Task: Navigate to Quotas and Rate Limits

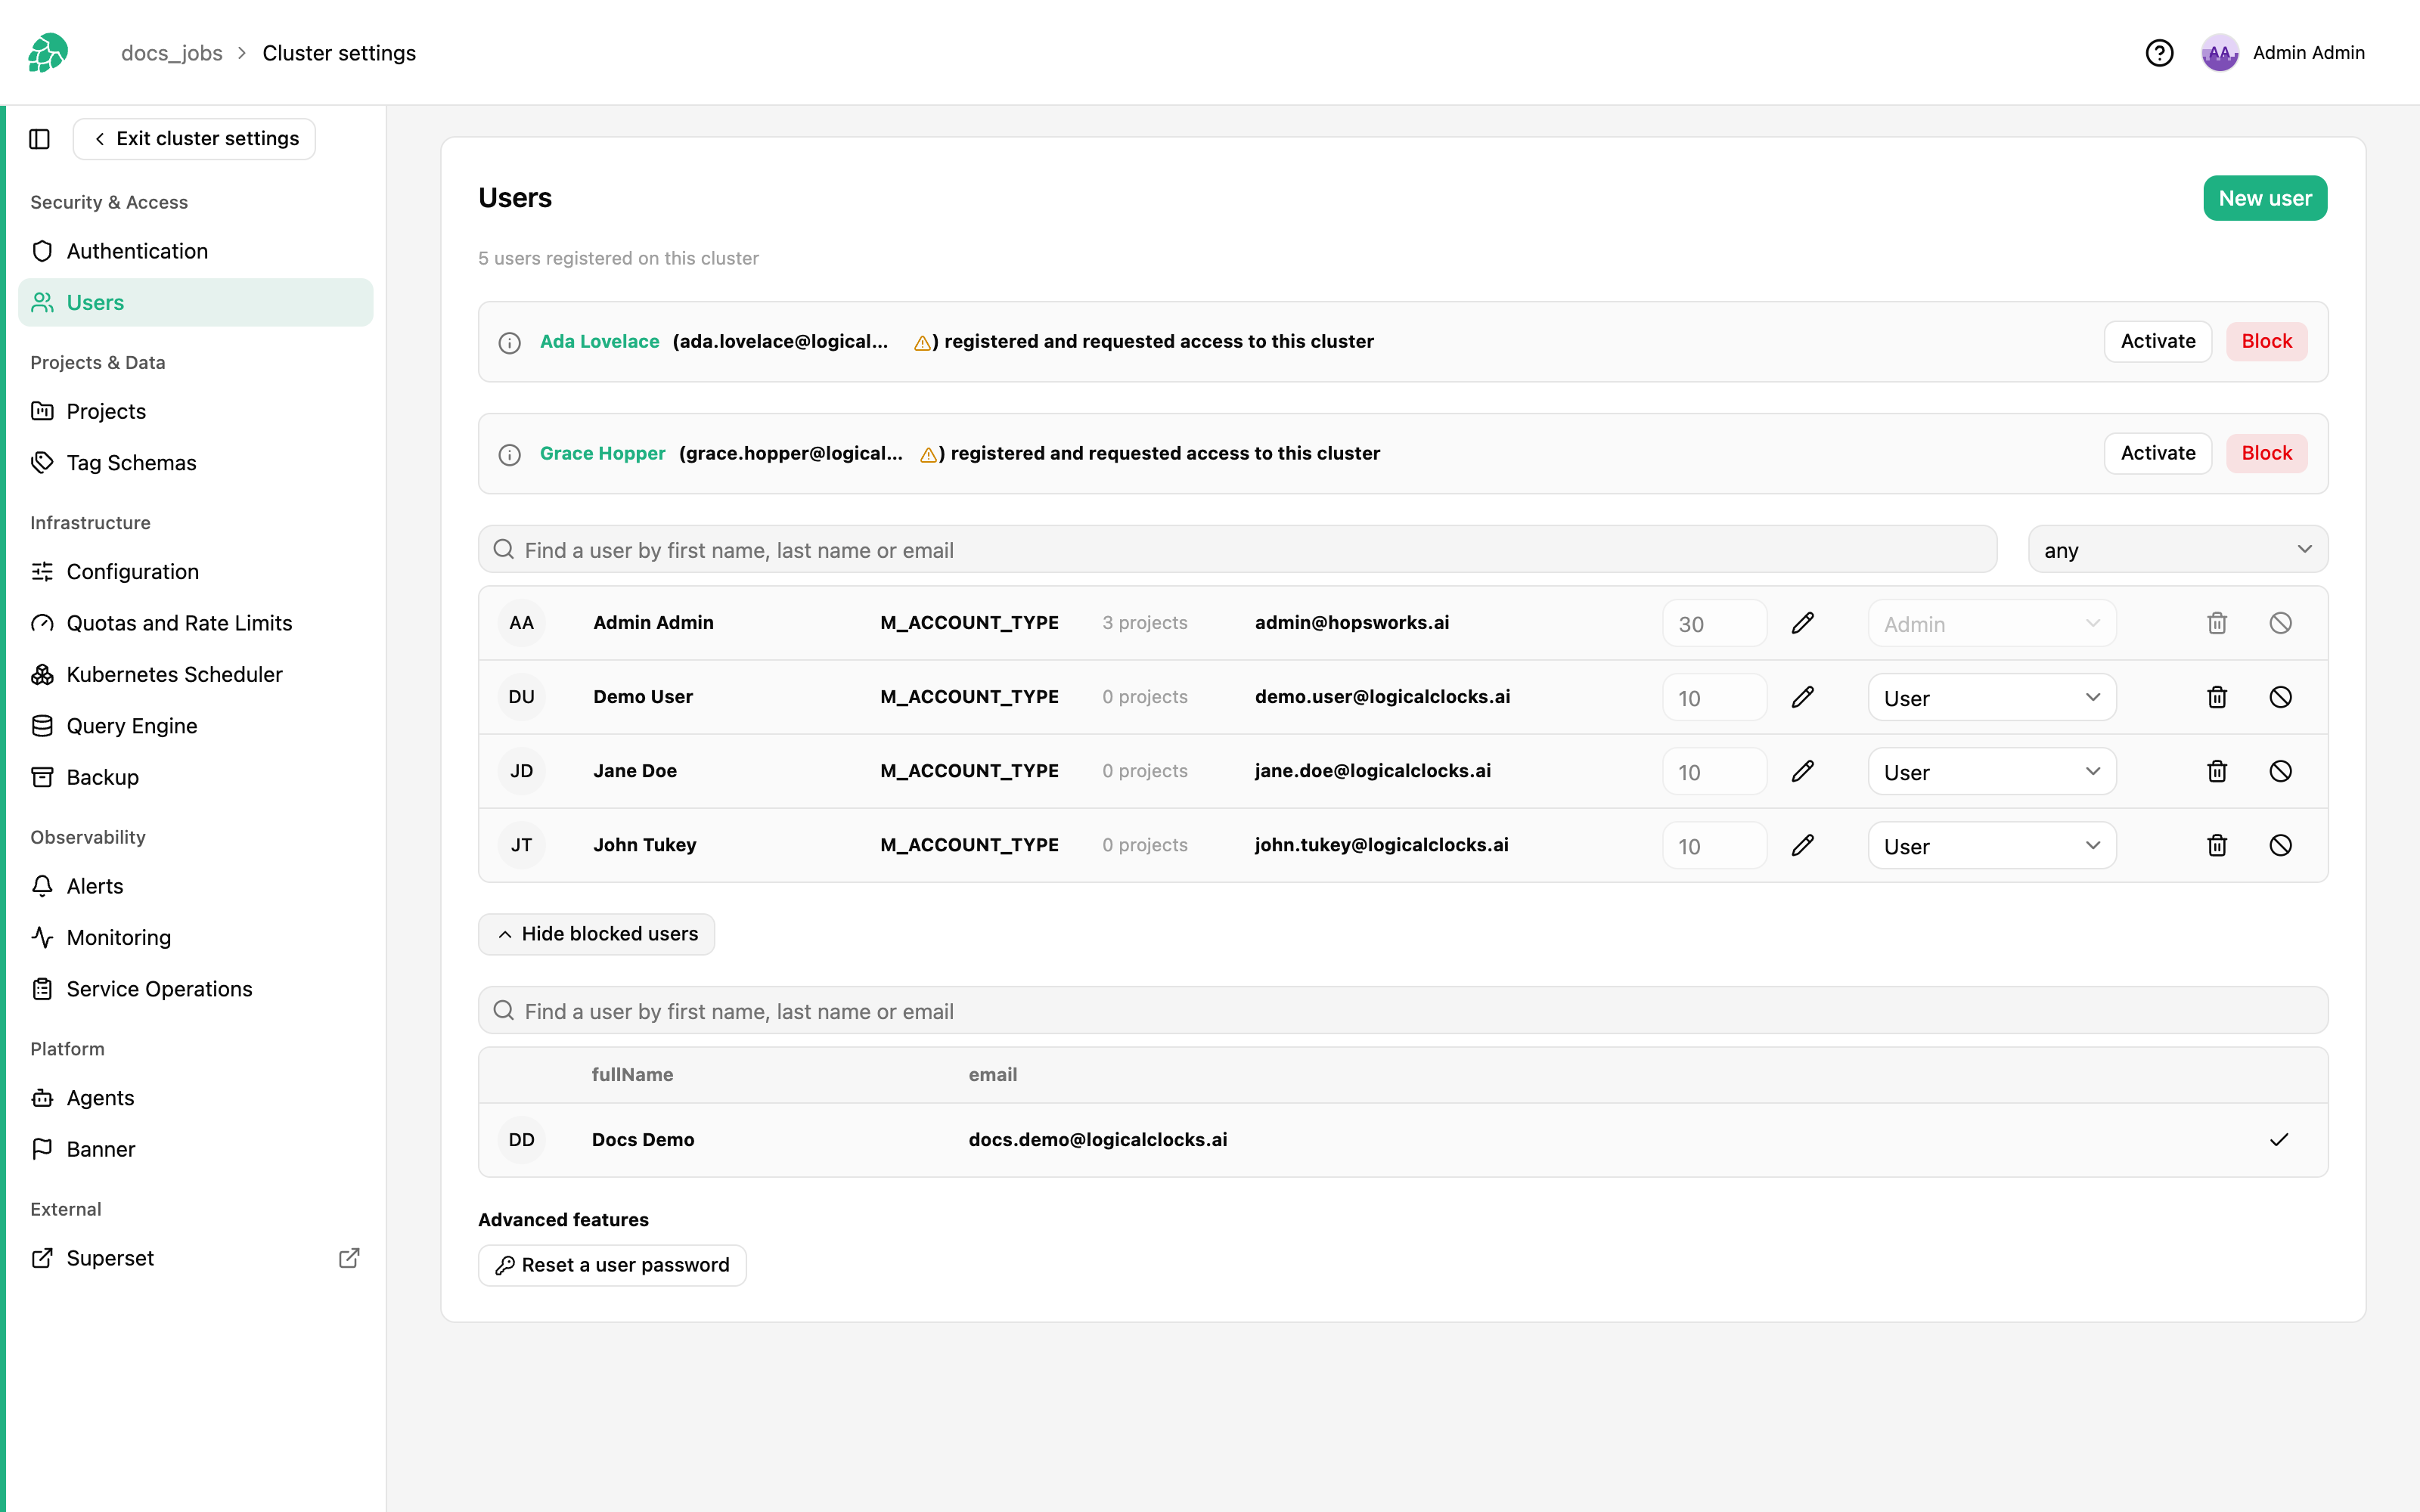Action: coord(195,623)
